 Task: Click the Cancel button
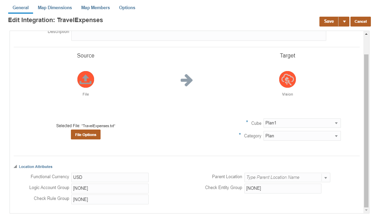tap(360, 21)
